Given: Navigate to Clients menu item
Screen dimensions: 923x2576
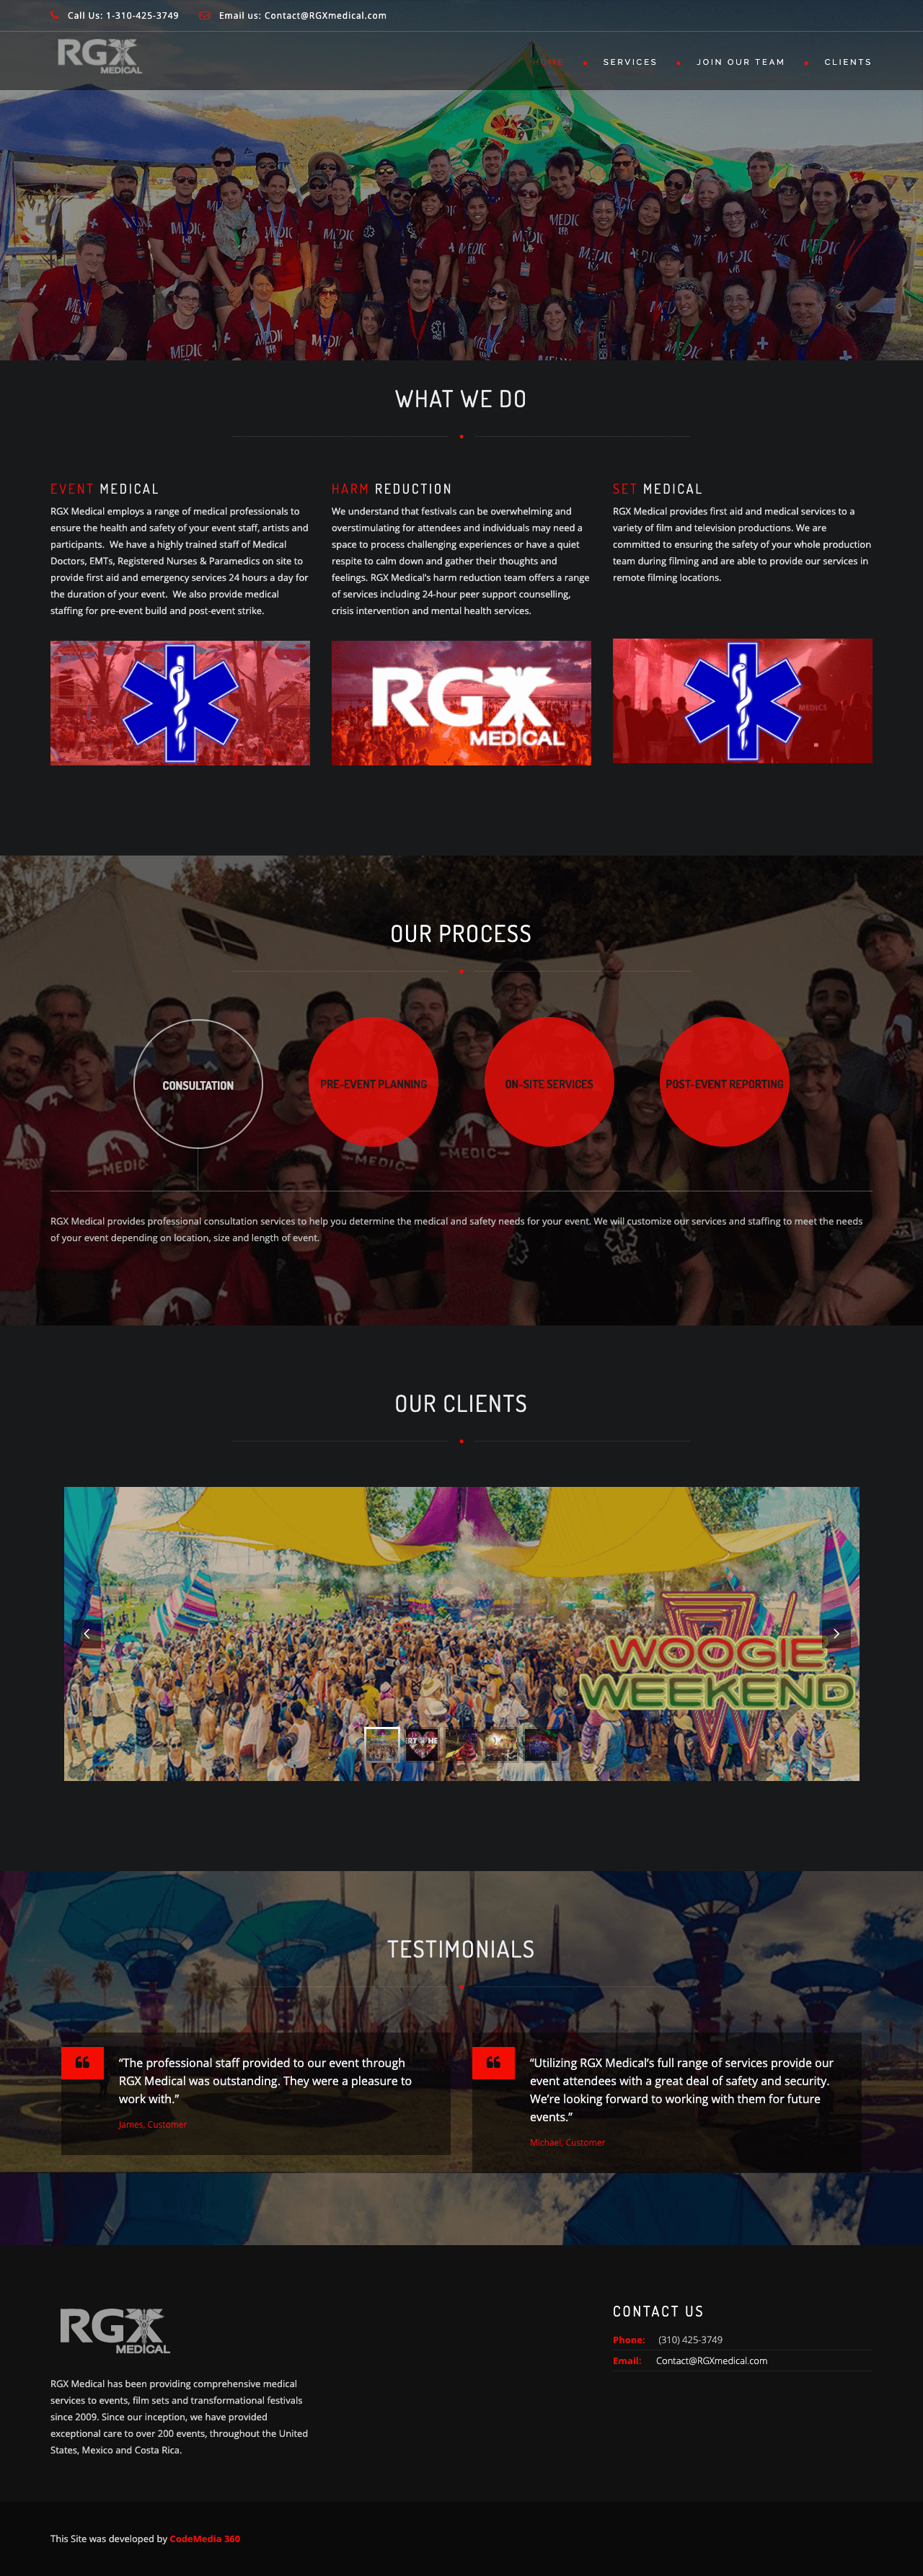Looking at the screenshot, I should tap(847, 62).
